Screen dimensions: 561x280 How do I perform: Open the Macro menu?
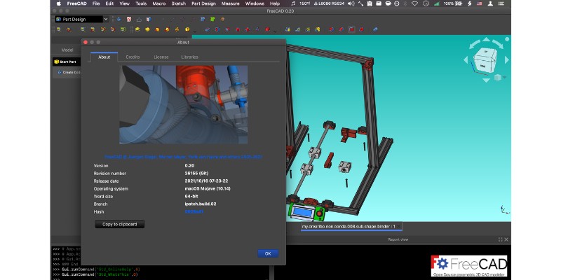point(159,3)
